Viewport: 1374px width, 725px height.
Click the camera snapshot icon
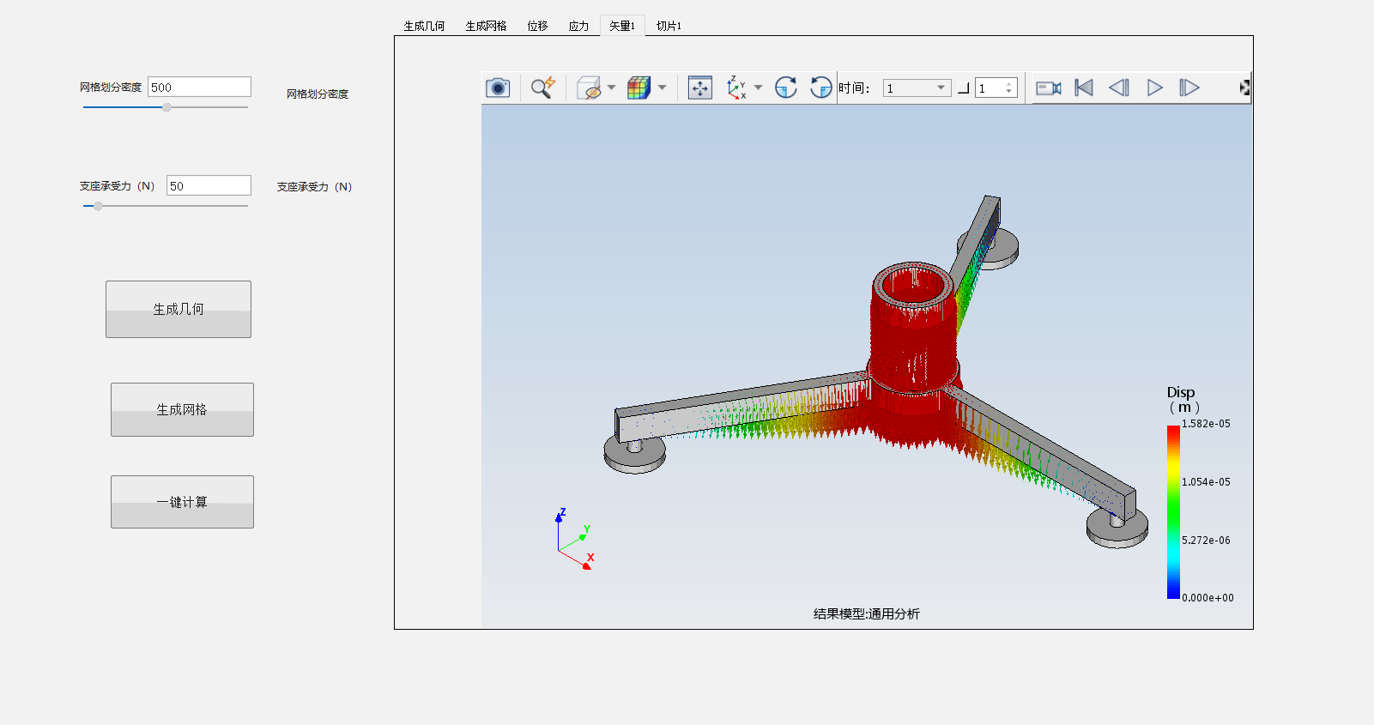[498, 88]
